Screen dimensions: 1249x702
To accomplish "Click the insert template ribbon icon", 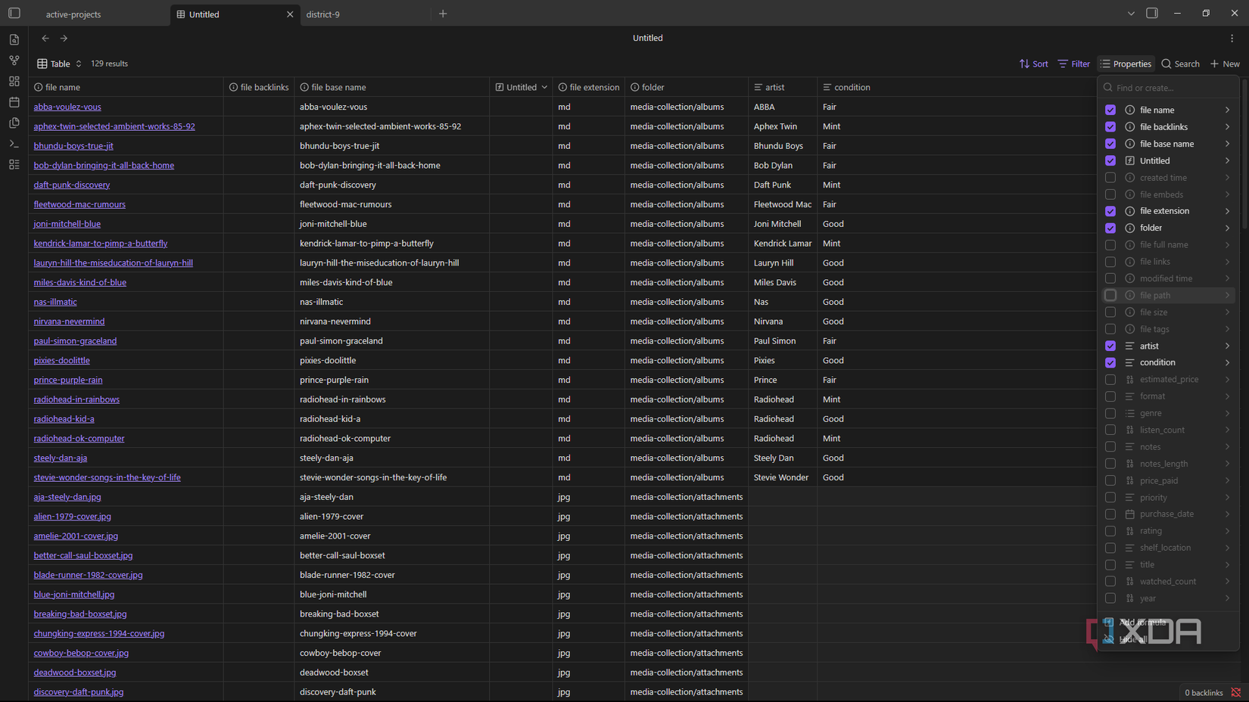I will pos(14,123).
